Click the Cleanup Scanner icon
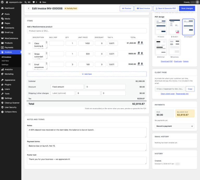Image resolution: width=200 pixels, height=180 pixels. pyautogui.click(x=2, y=103)
